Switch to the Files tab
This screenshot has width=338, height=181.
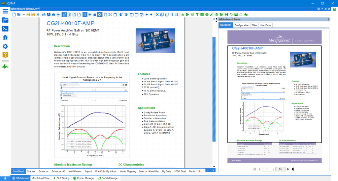pos(254,25)
